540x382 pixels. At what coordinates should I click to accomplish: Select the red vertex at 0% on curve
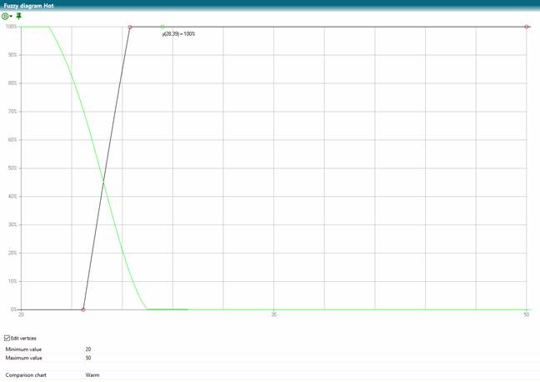(x=83, y=309)
